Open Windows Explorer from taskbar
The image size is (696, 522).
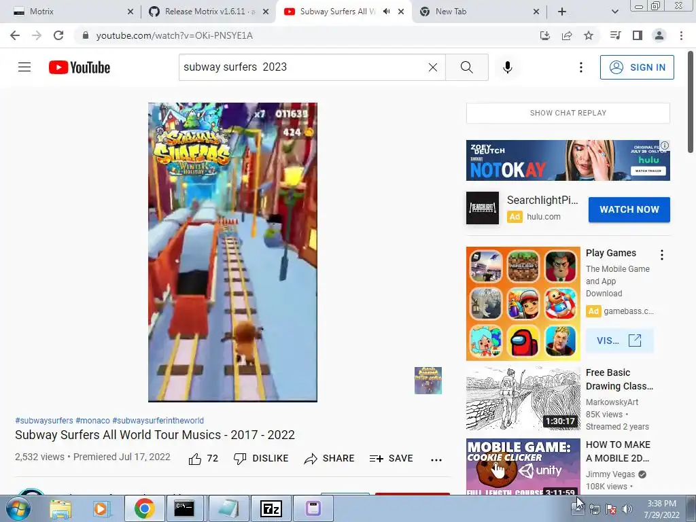[60, 508]
